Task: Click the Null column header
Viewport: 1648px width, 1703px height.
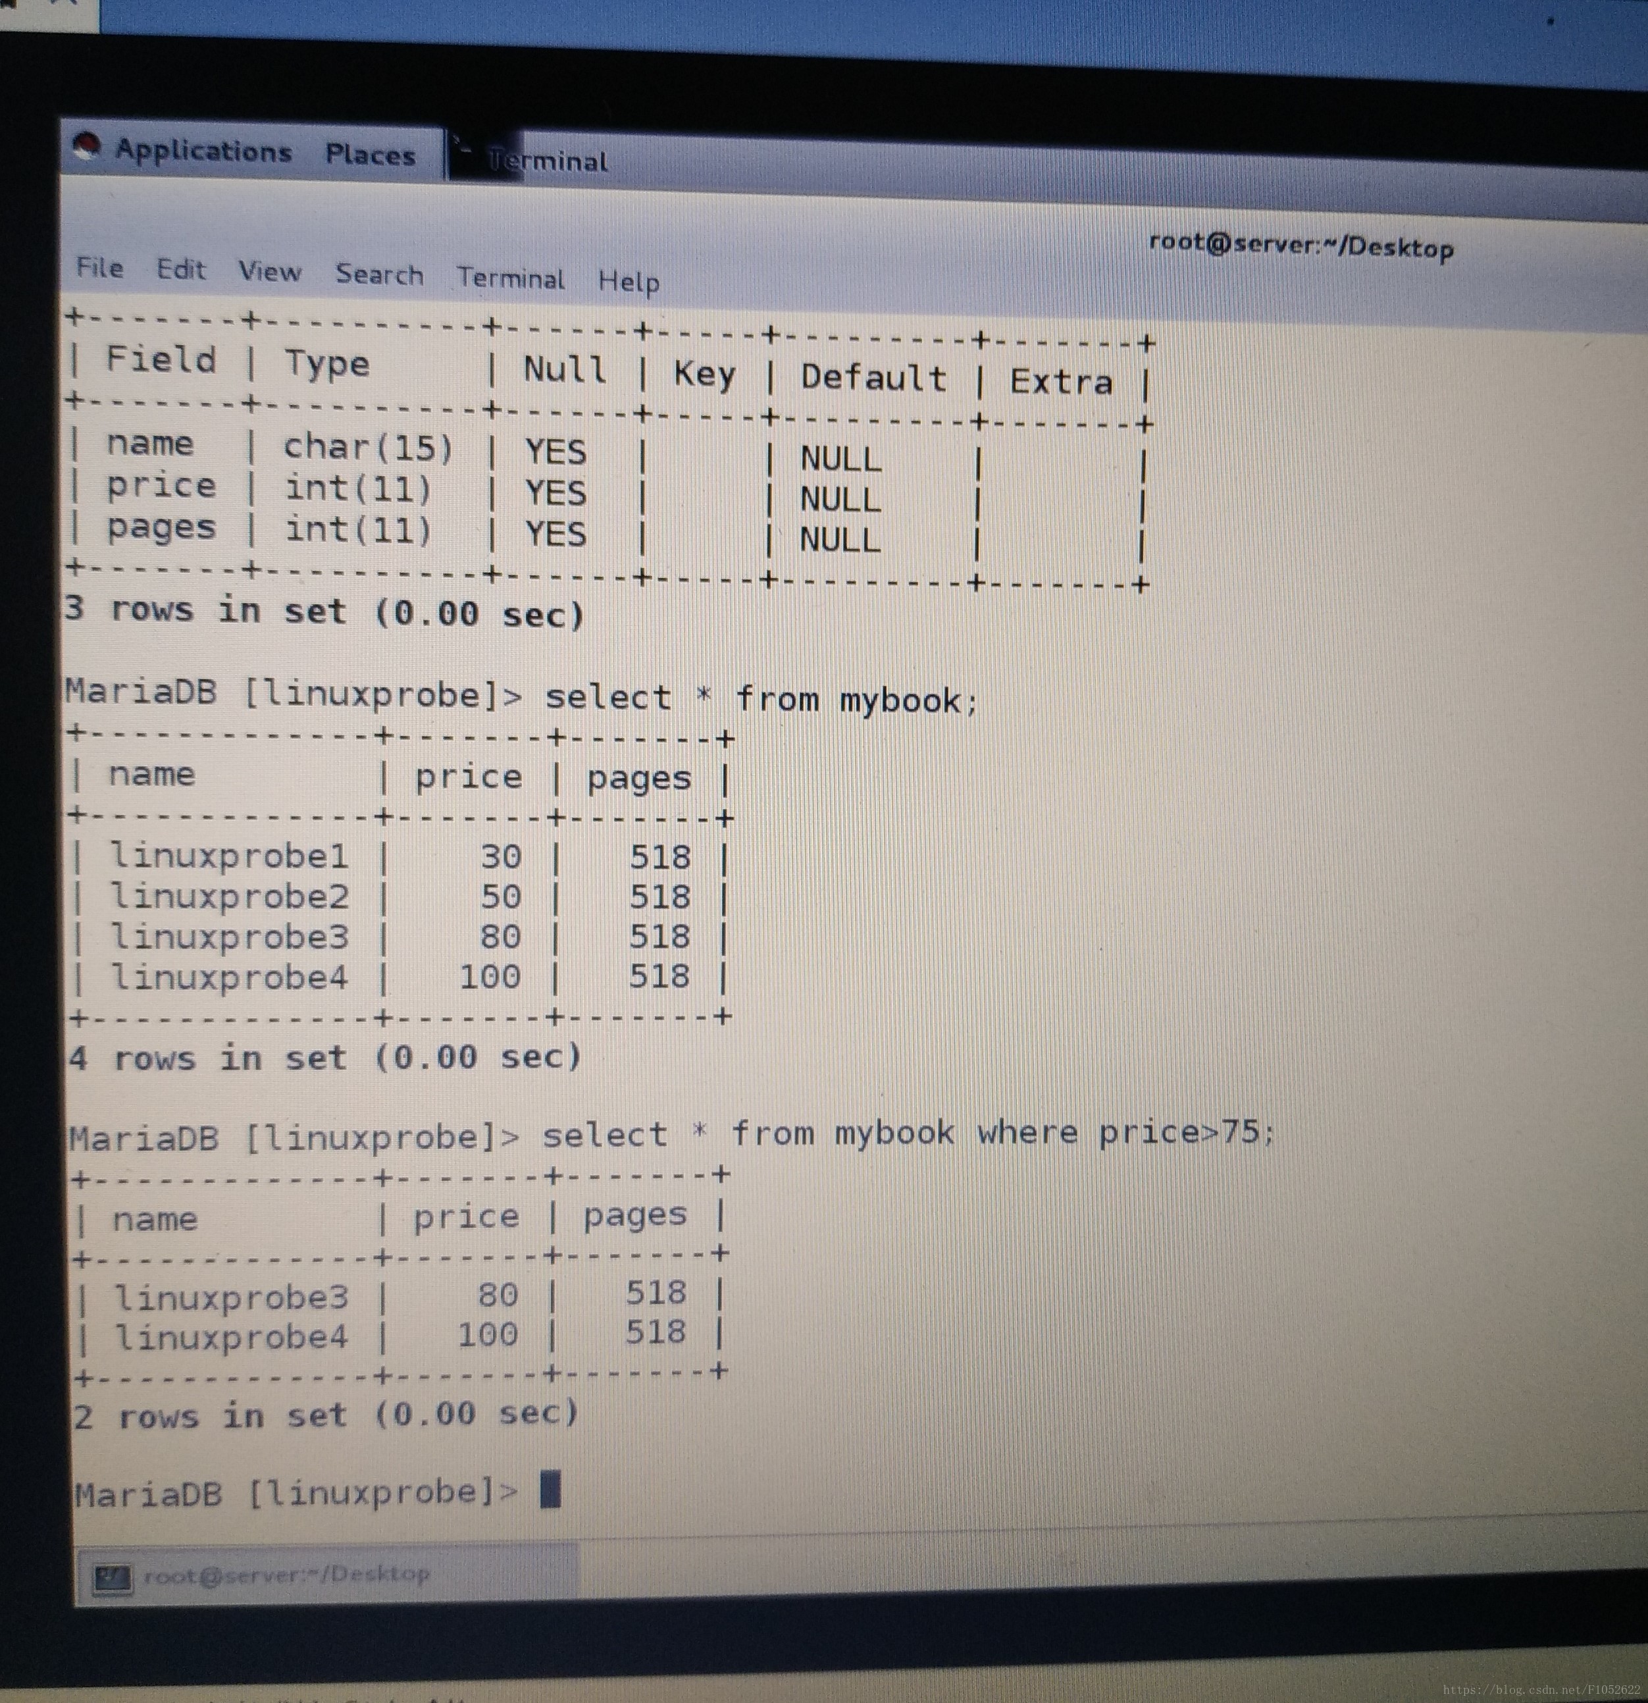Action: (x=565, y=369)
